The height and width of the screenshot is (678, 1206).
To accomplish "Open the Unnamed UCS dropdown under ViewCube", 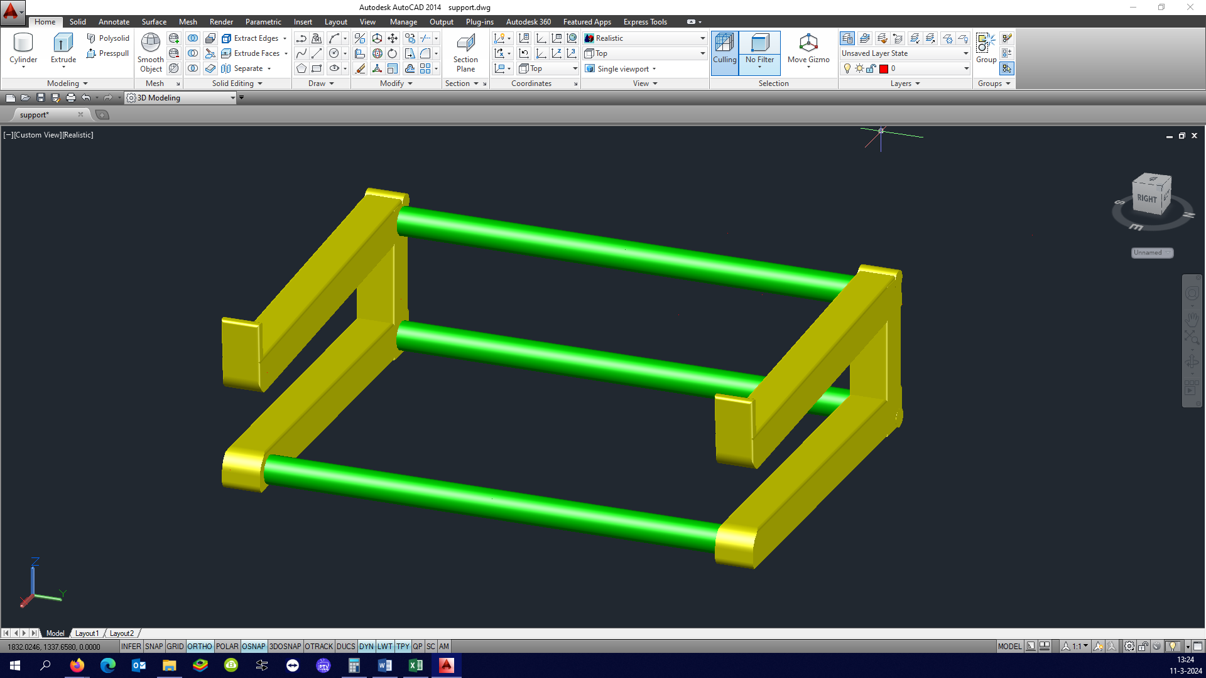I will pos(1152,253).
